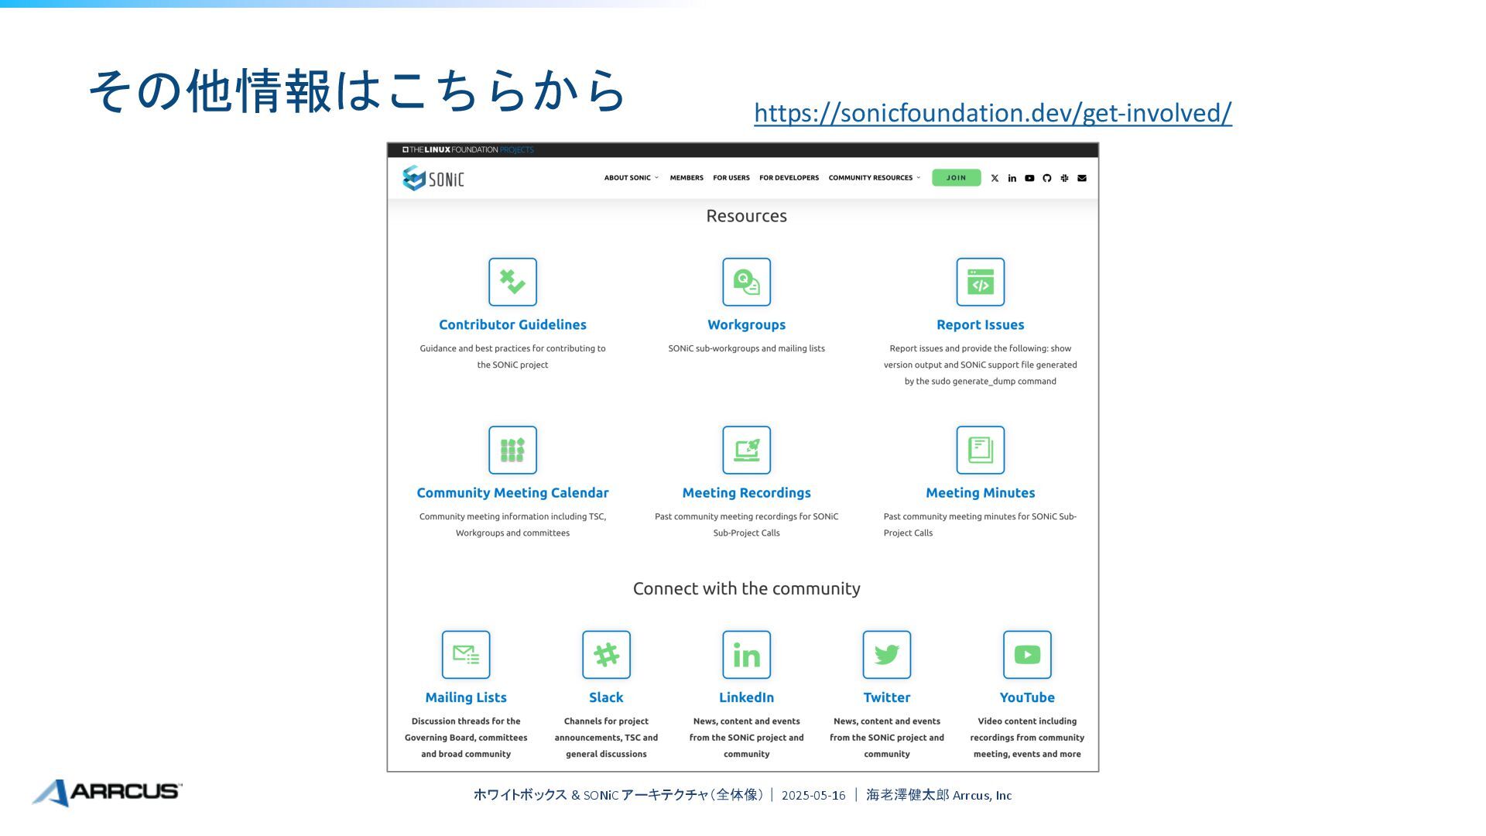Image resolution: width=1486 pixels, height=836 pixels.
Task: Click the SONiC logo in header
Action: tap(433, 178)
